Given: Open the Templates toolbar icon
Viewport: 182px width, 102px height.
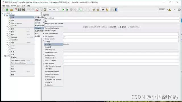Looking at the screenshot, I should [7, 10].
